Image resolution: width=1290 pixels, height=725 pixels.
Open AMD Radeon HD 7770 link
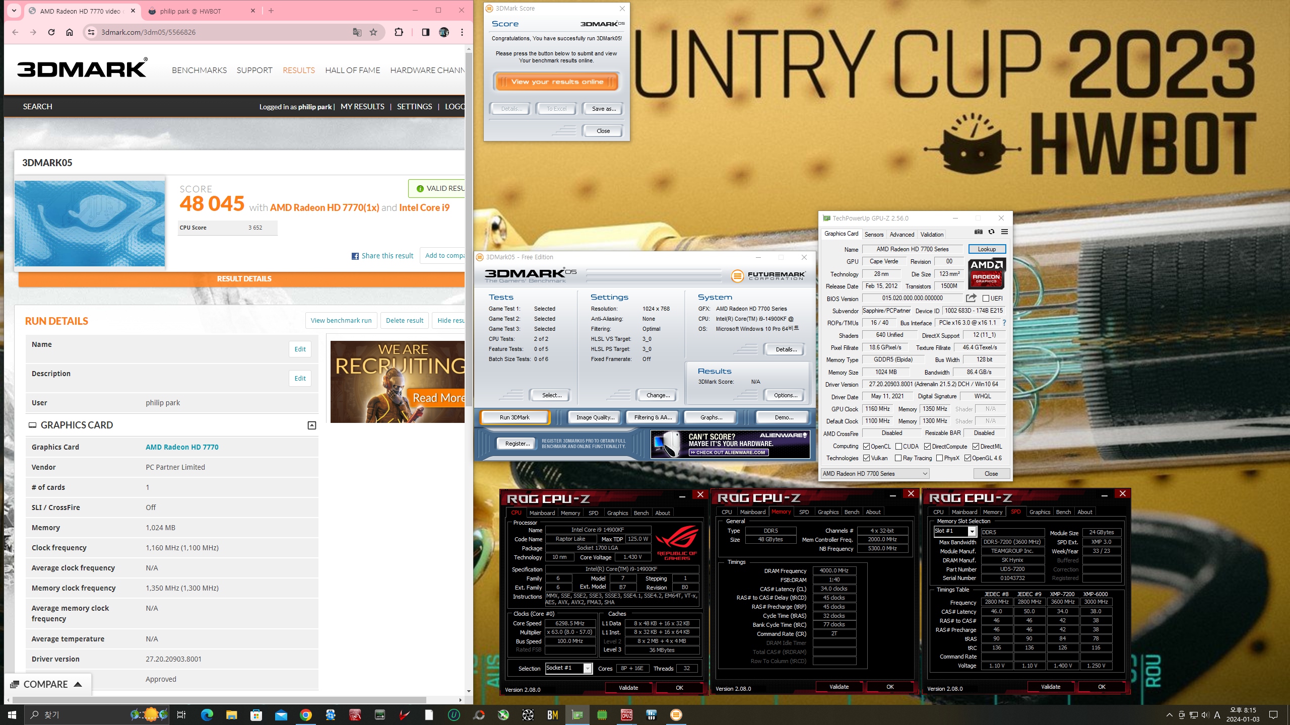pos(182,447)
